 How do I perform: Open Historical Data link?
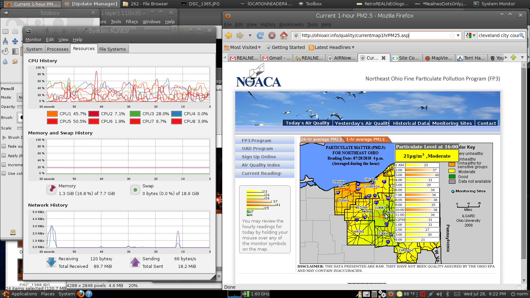pos(411,123)
